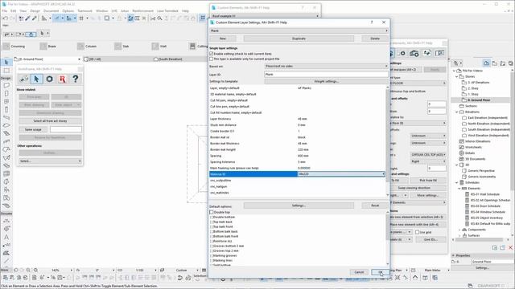Screen dimensions: 515x289
Task: Click the Publisher Sets icon in the navigator
Action: pos(510,63)
